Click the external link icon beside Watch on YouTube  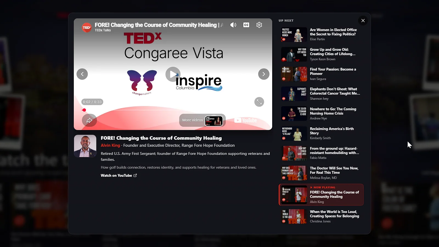pos(135,175)
